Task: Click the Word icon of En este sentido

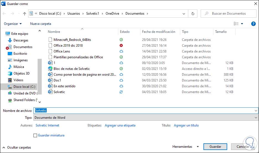Action: point(50,86)
